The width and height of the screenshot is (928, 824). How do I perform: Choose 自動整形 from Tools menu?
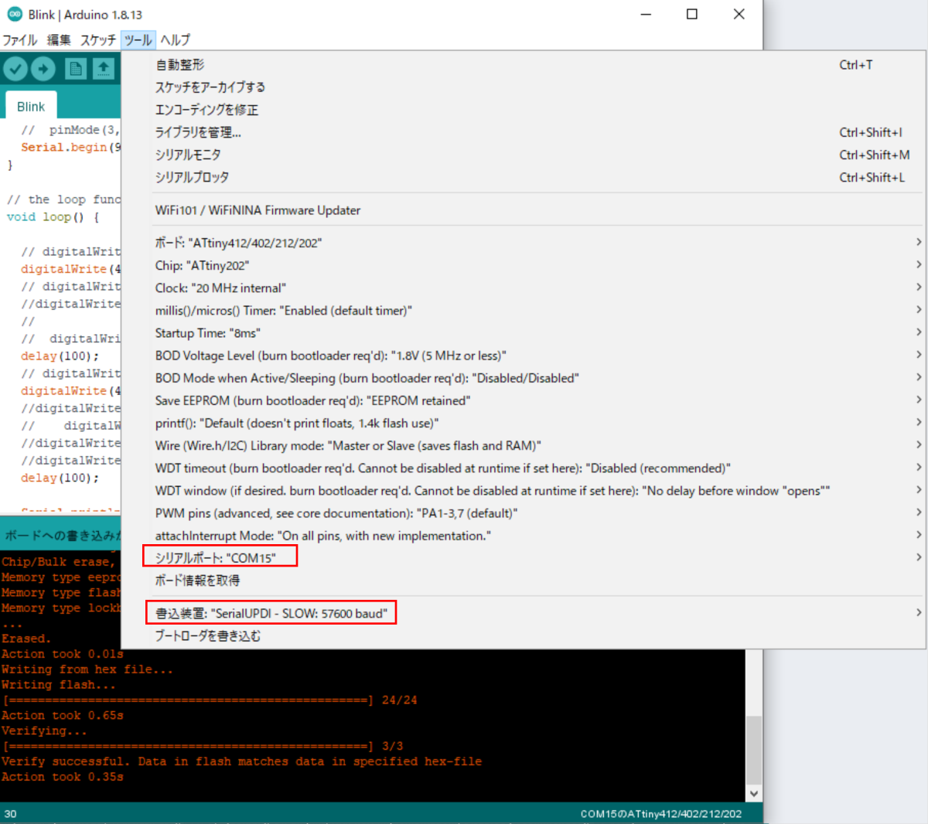[524, 65]
